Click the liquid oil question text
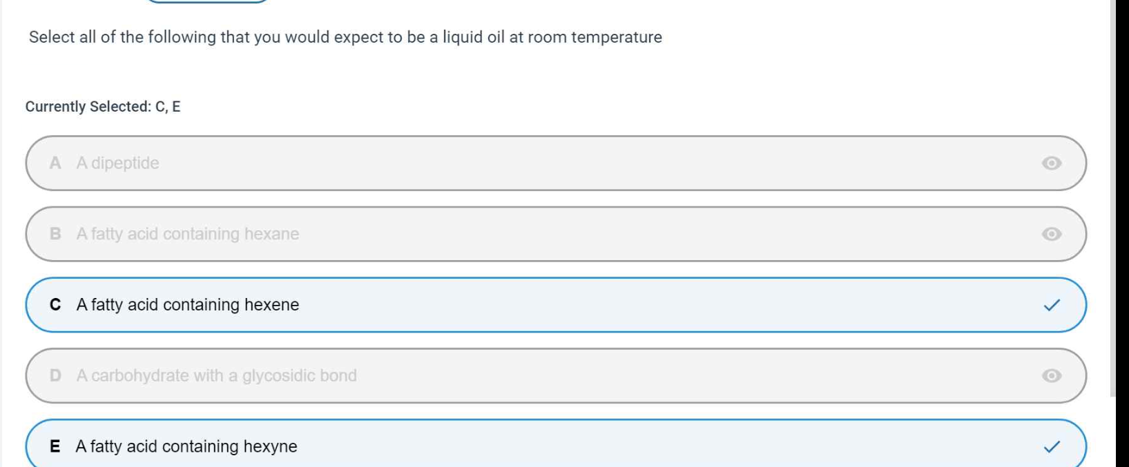This screenshot has width=1129, height=467. click(x=345, y=37)
